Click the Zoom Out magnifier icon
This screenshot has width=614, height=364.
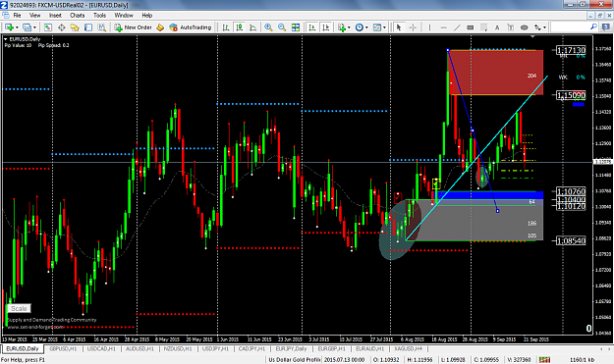tap(282, 27)
